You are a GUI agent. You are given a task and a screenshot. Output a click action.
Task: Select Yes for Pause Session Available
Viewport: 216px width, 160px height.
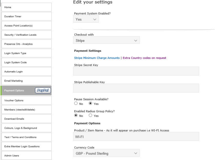click(91, 104)
